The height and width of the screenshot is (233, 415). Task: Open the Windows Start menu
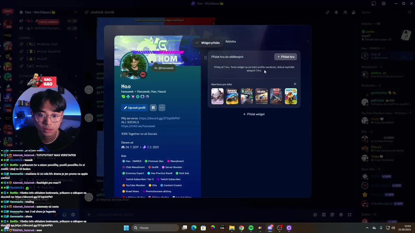point(126,228)
